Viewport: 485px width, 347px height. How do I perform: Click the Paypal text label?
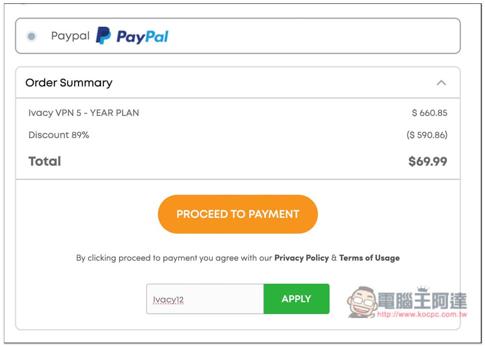[x=70, y=36]
